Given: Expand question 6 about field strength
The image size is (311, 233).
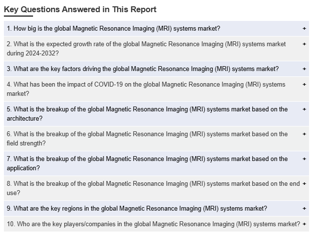Looking at the screenshot, I should coord(147,139).
